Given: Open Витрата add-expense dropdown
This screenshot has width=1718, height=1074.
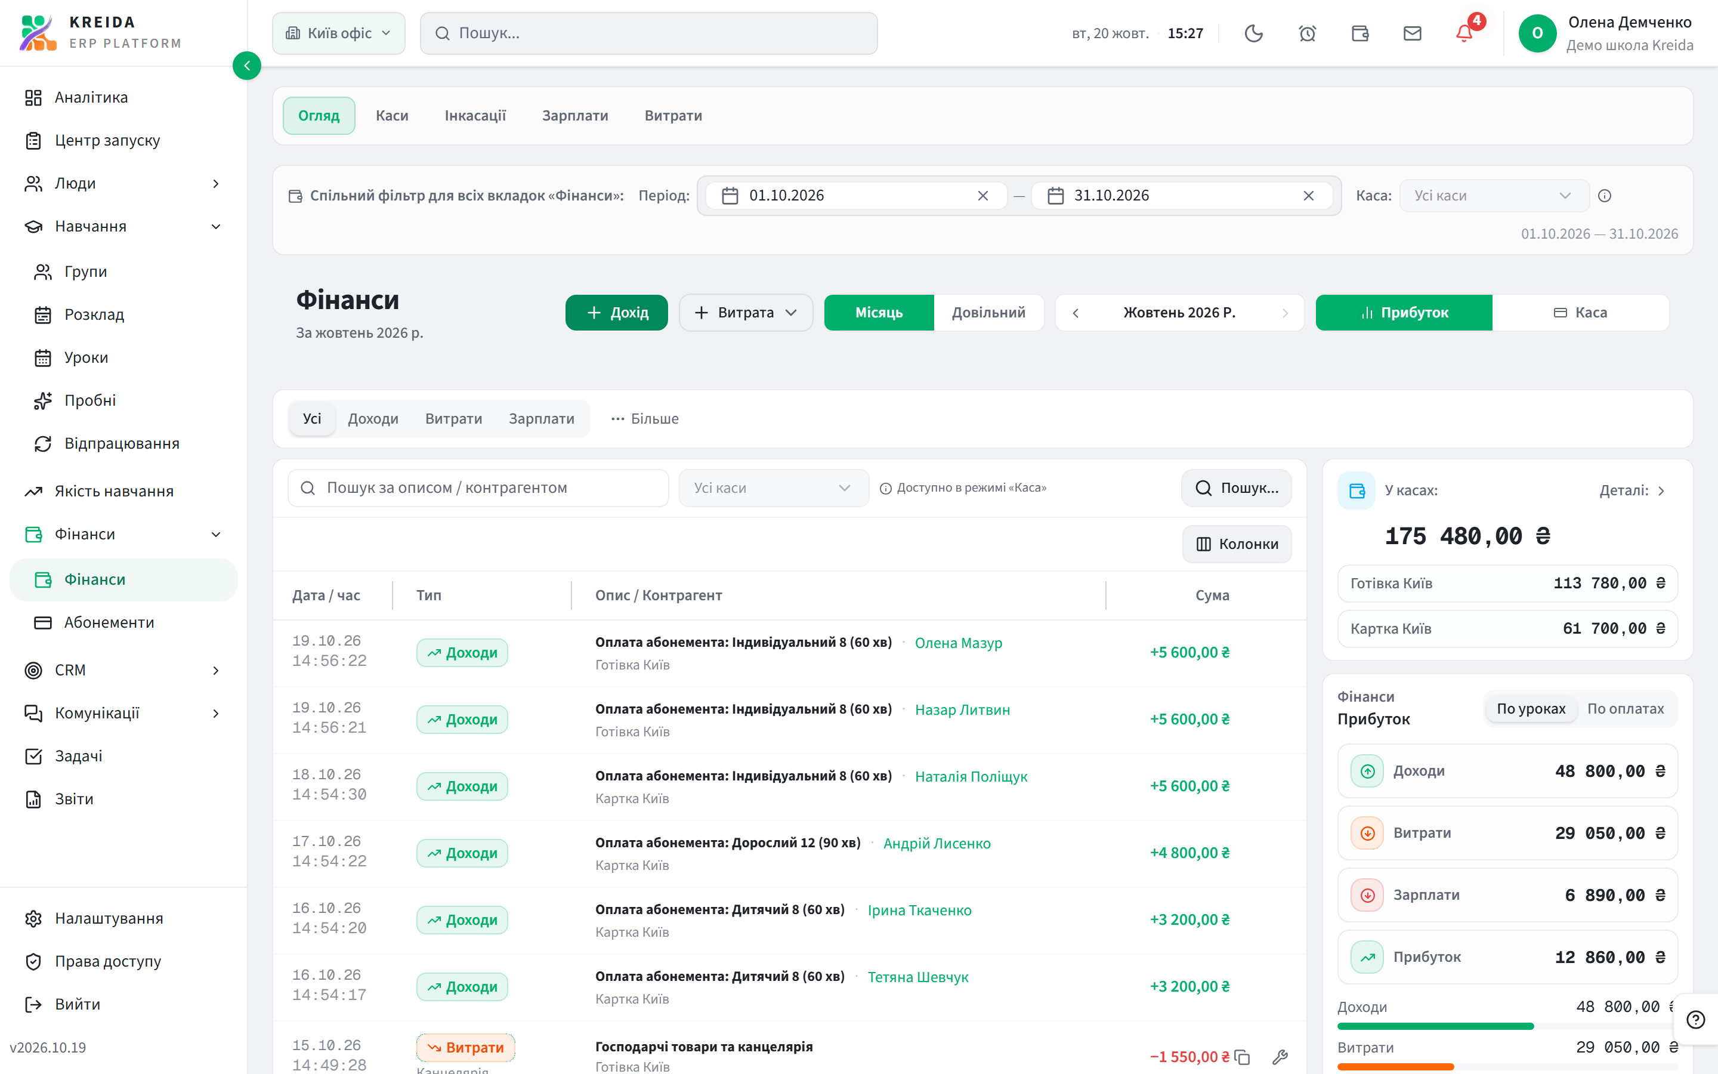Looking at the screenshot, I should pos(746,313).
